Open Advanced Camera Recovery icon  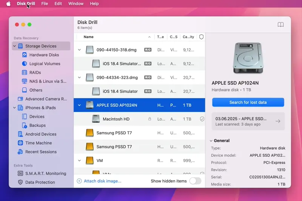pos(20,99)
